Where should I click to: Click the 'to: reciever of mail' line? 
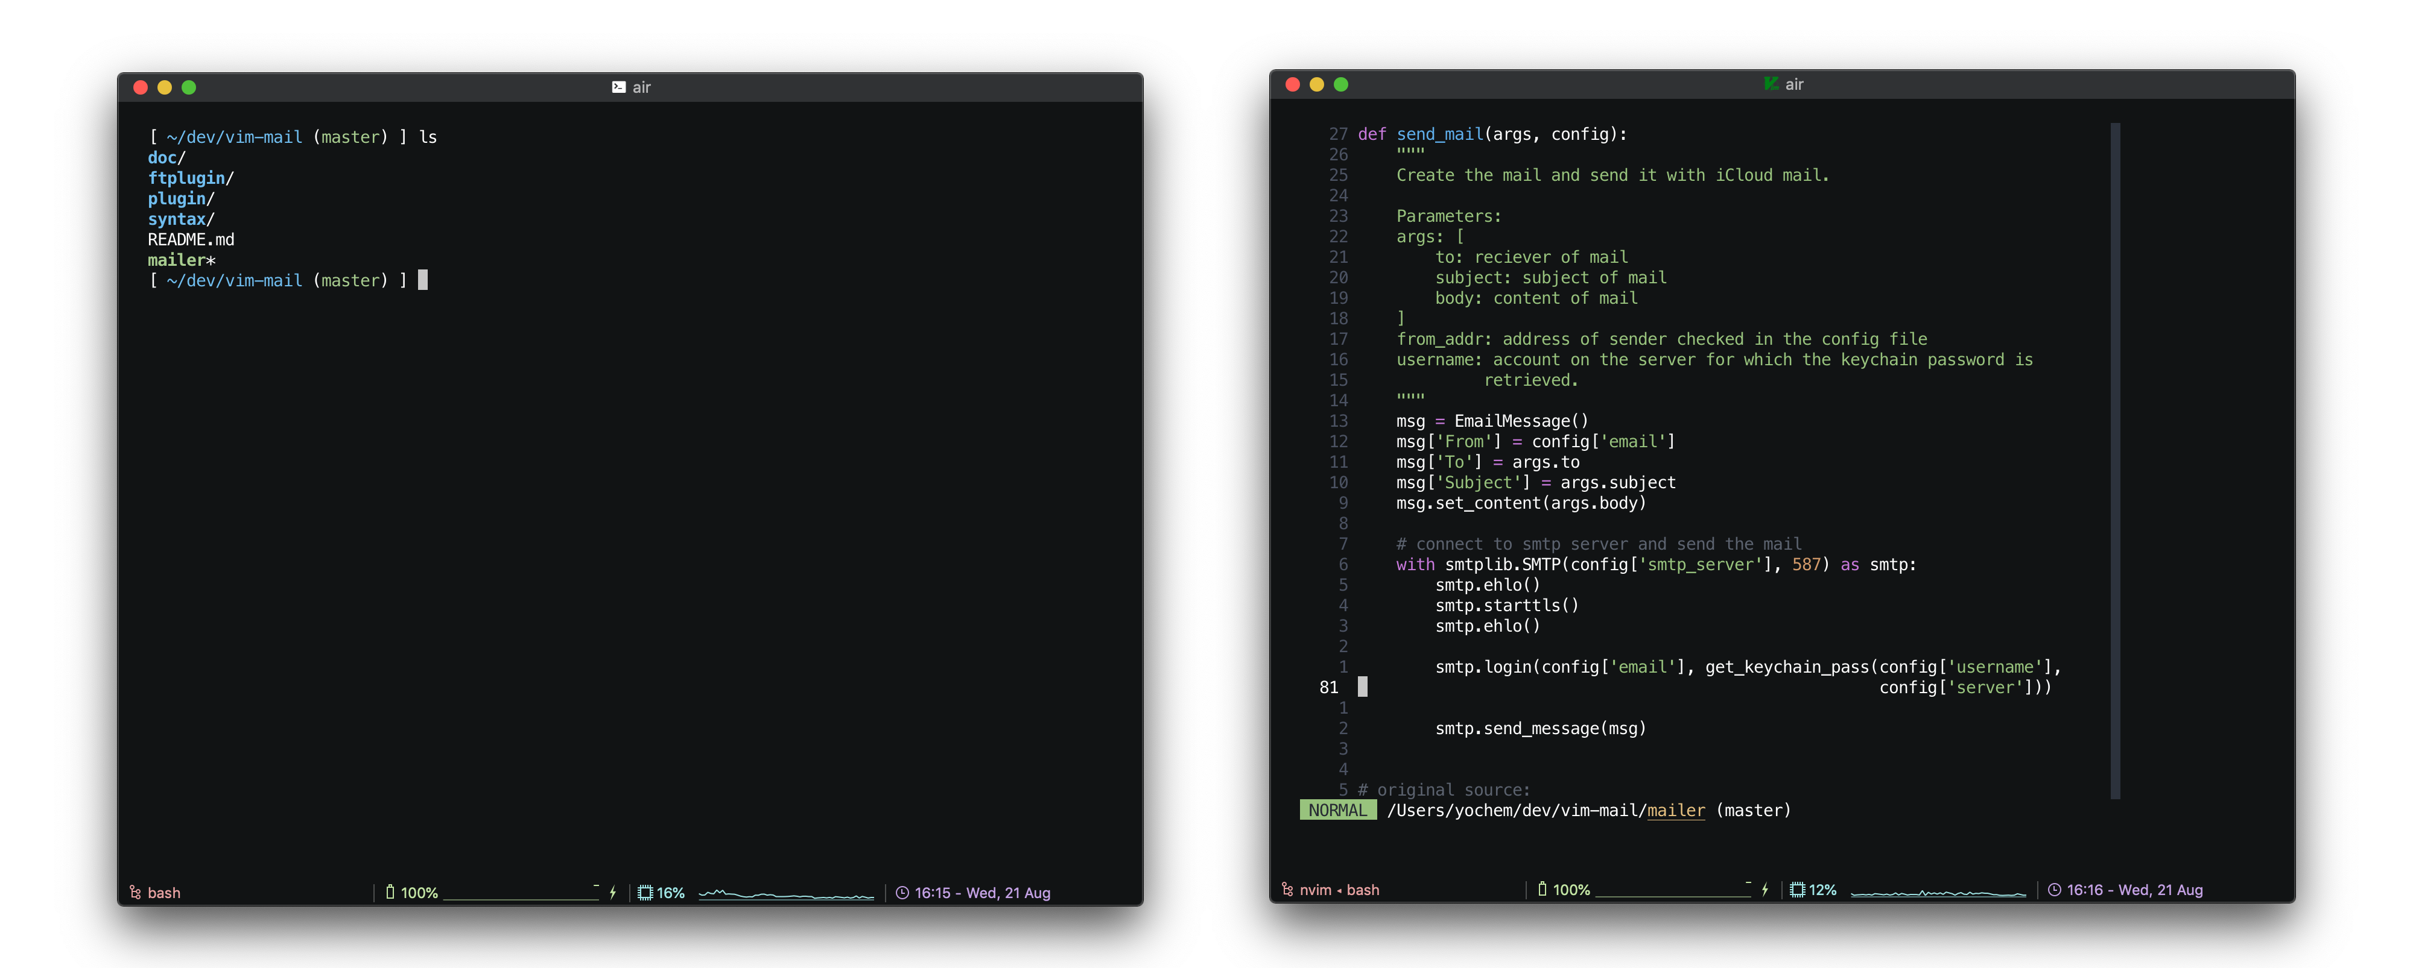[x=1532, y=257]
